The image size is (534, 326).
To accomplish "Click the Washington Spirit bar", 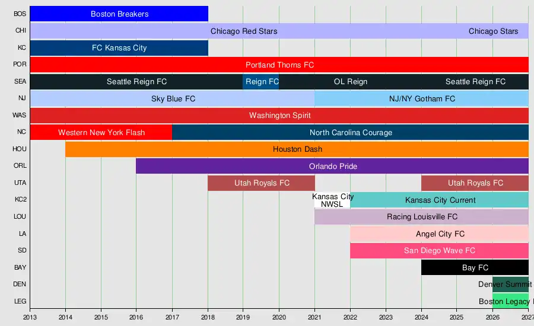I will pos(279,116).
